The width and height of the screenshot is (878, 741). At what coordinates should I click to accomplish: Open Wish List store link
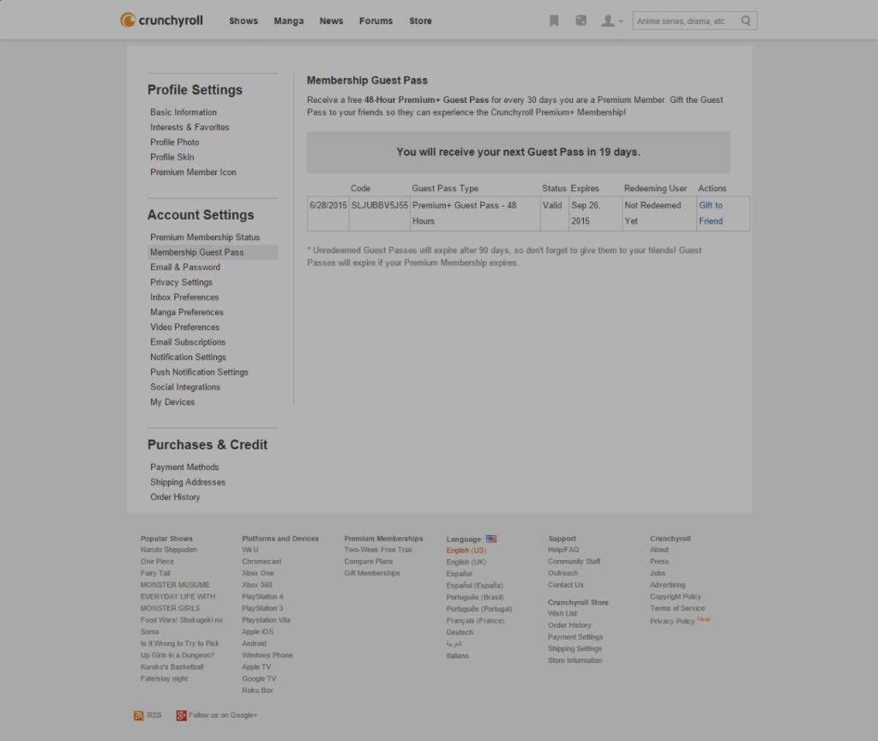pos(562,614)
